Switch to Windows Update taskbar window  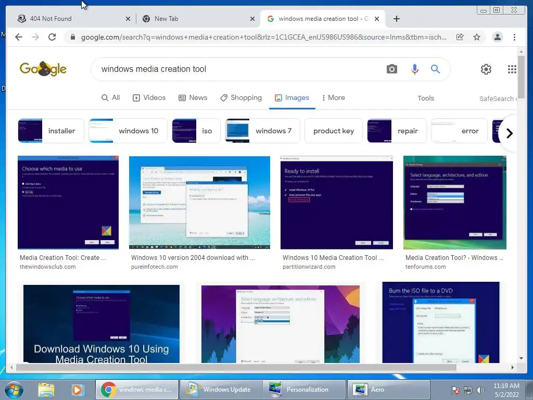pos(221,390)
